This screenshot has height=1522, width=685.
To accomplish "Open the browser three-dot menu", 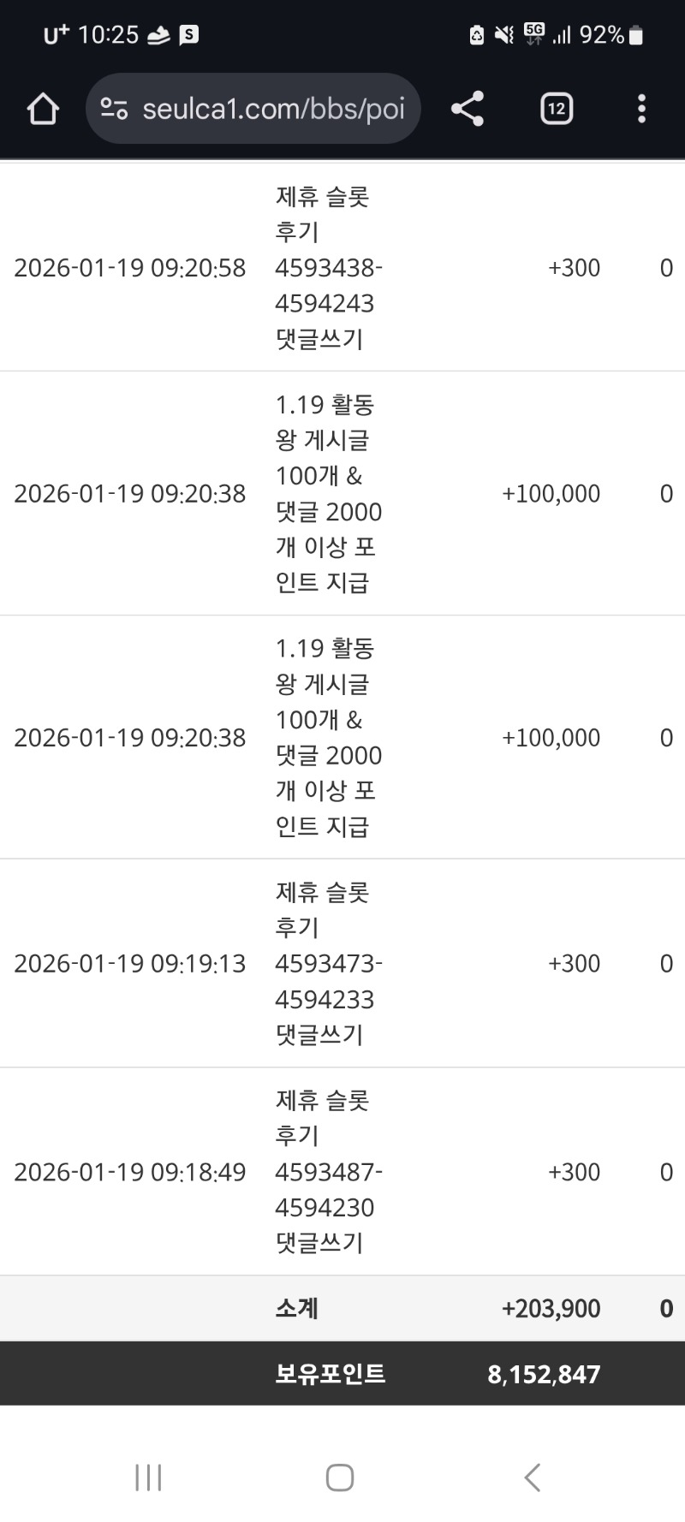I will pyautogui.click(x=641, y=109).
